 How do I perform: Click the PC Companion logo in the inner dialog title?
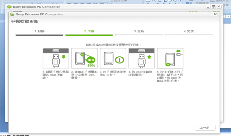tap(12, 14)
